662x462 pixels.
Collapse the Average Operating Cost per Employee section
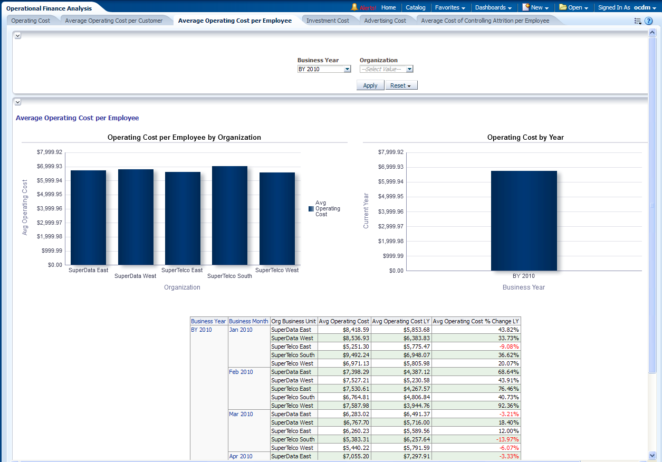pyautogui.click(x=17, y=102)
